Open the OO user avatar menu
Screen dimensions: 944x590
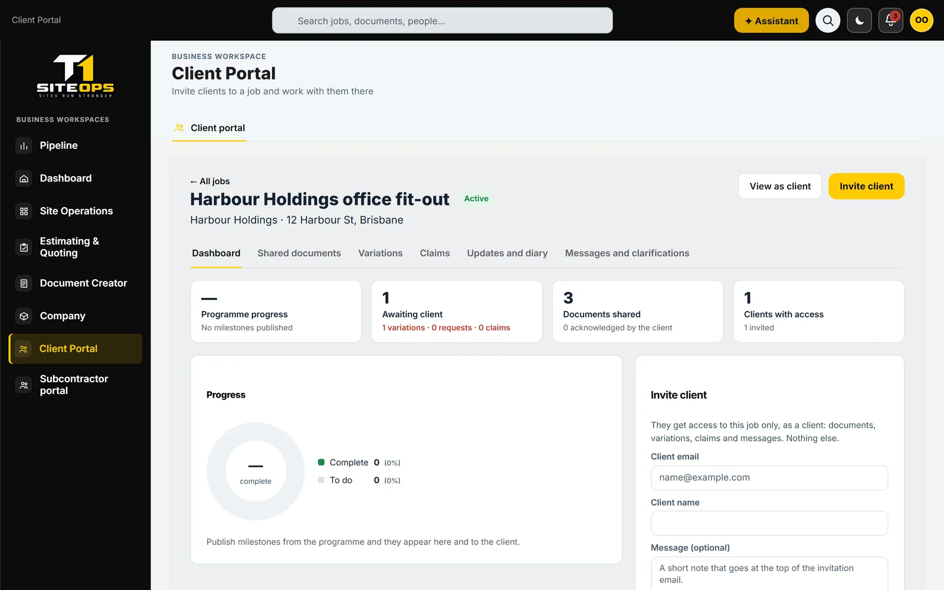pos(922,20)
